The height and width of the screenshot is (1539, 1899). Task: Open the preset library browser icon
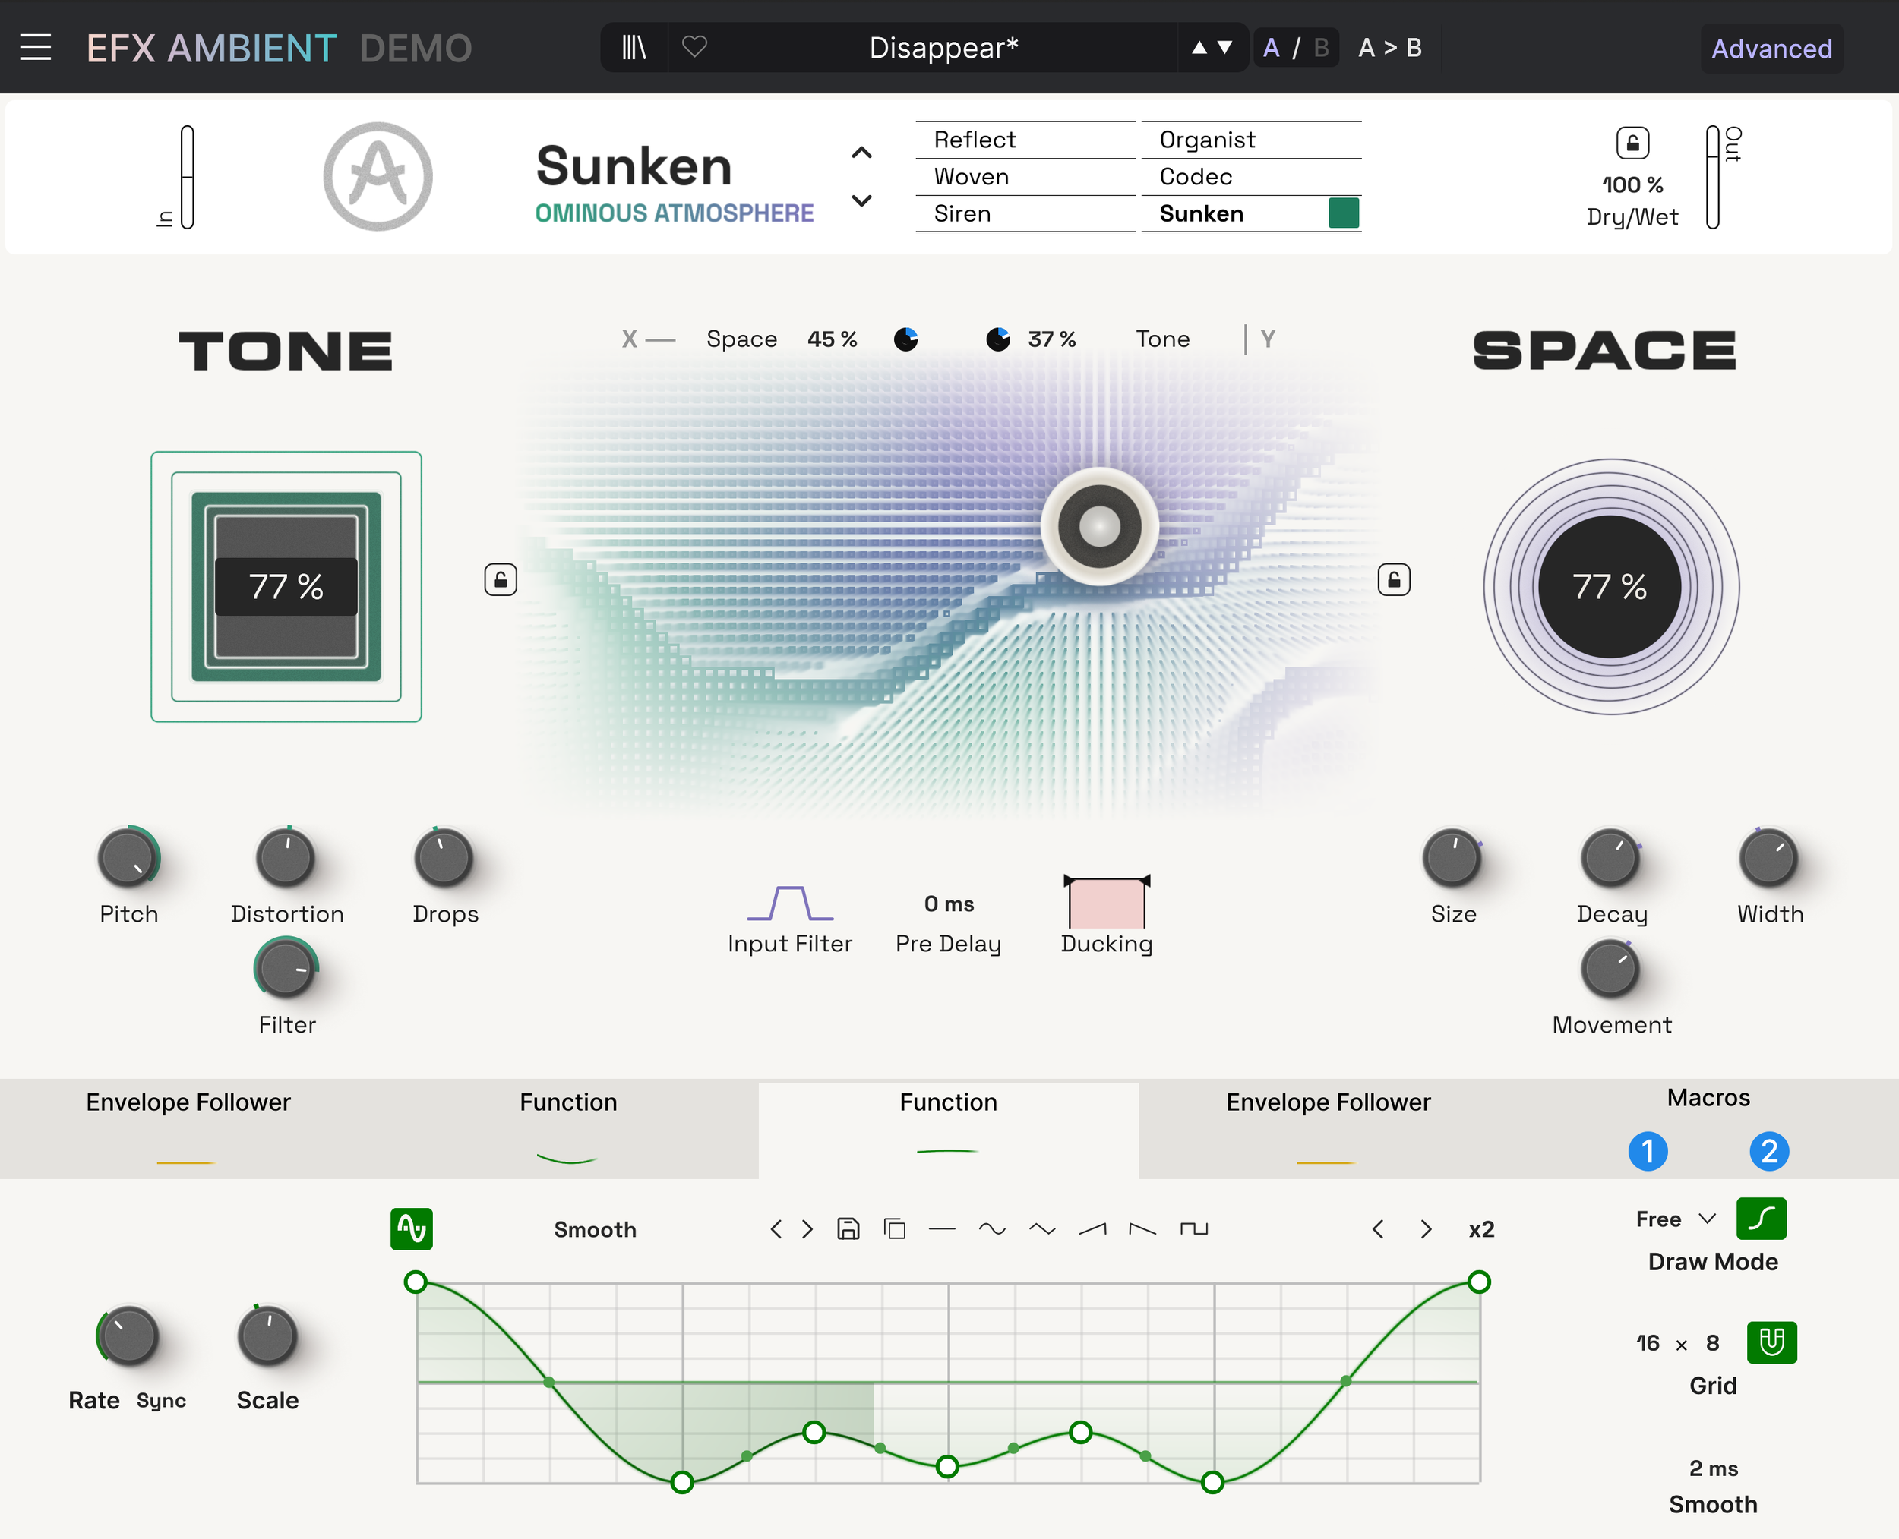pos(634,48)
